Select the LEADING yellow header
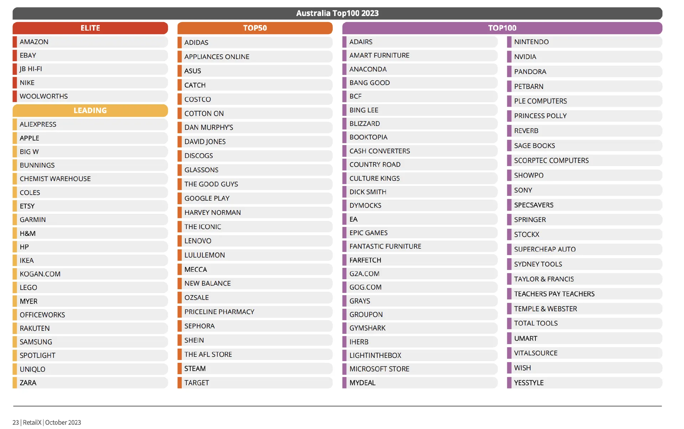Screen dimensions: 684x429 90,111
